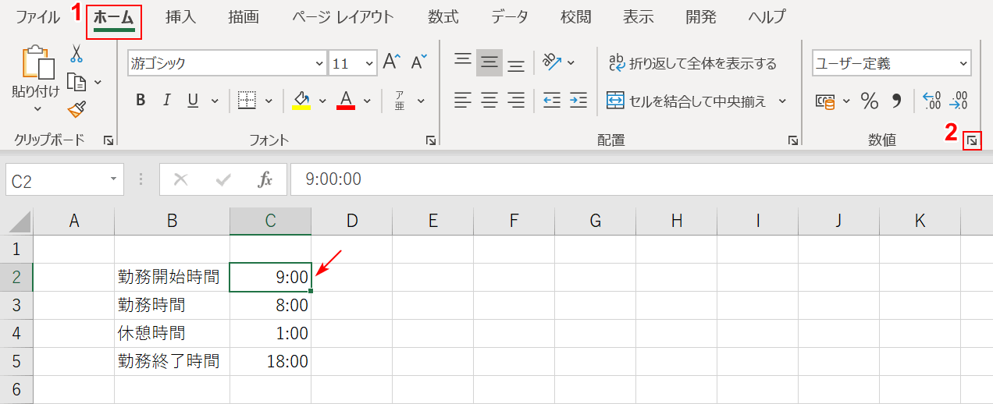Viewport: 993px width, 404px height.
Task: Open alignment settings dialog launcher
Action: pyautogui.click(x=793, y=140)
